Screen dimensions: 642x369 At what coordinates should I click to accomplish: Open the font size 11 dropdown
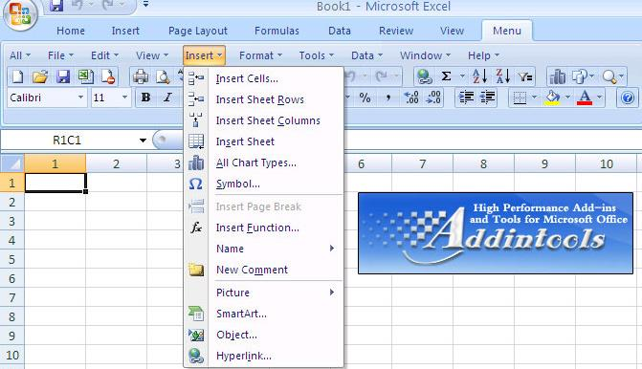pyautogui.click(x=124, y=98)
